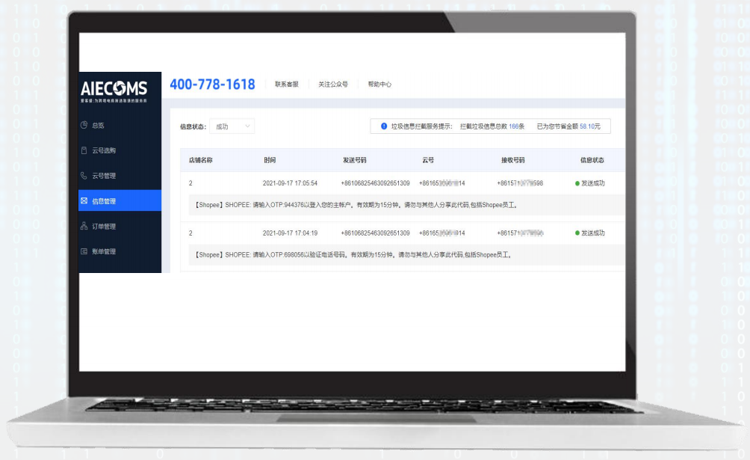This screenshot has height=460, width=750.
Task: Switch to the 信息管理 sidebar section
Action: click(x=107, y=200)
